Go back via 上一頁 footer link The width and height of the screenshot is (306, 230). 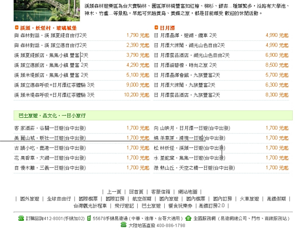pos(114,192)
